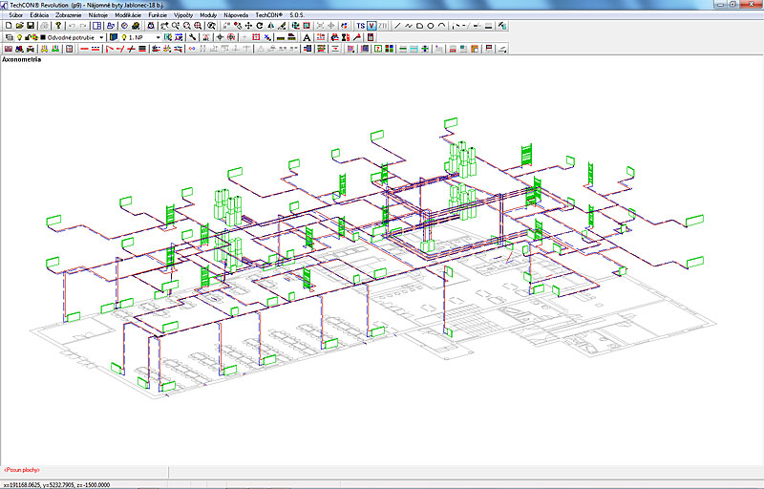Screen dimensions: 764x489
Task: Open the Zobrazenie menu
Action: pos(69,15)
